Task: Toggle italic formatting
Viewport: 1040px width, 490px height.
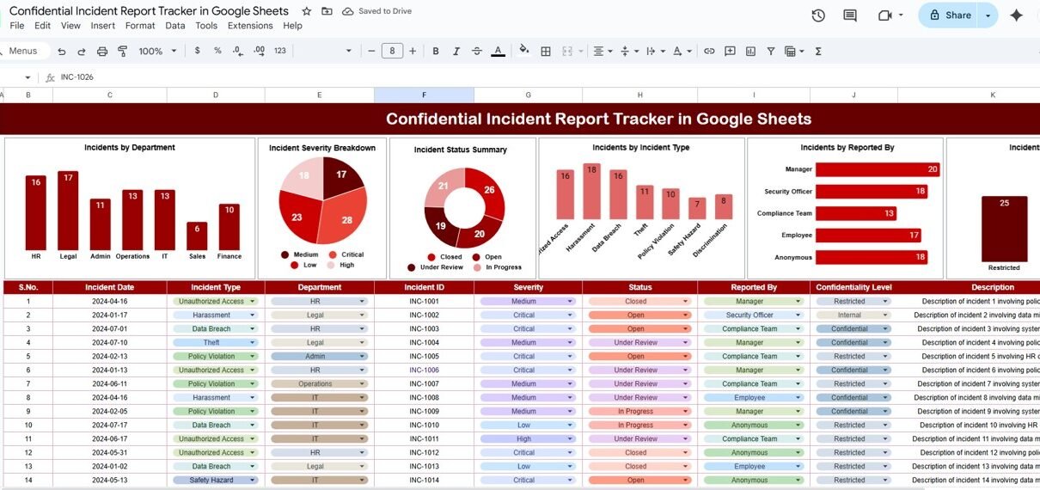Action: coord(456,52)
